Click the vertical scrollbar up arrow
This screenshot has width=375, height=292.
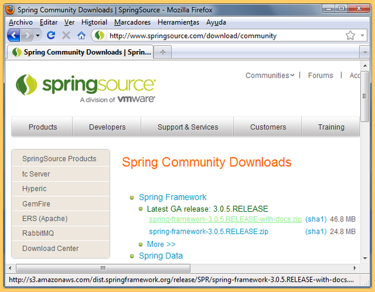pos(365,66)
